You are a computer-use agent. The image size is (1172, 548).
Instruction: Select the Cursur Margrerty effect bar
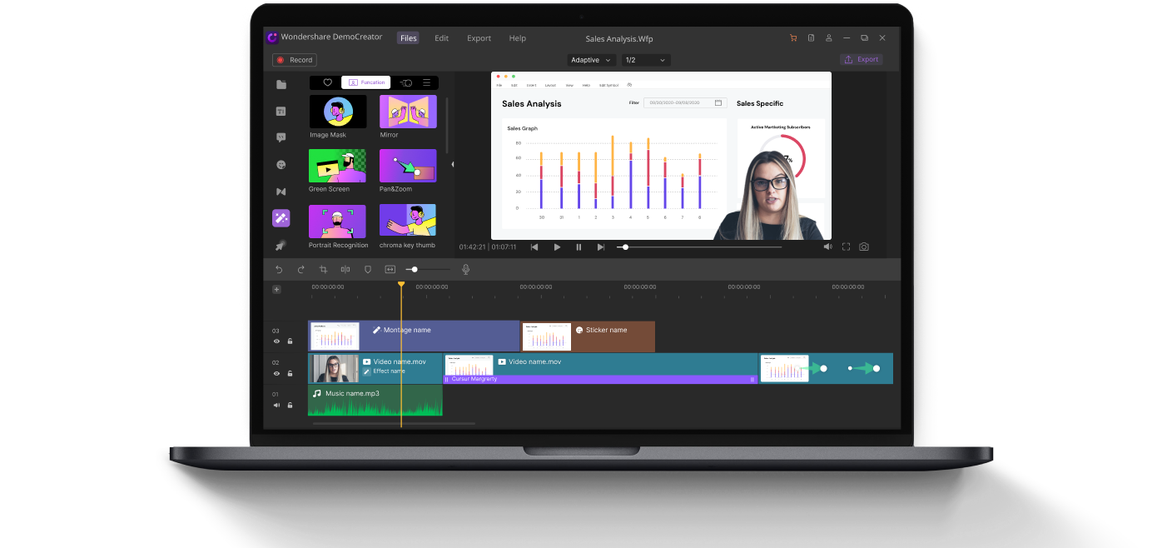tap(600, 379)
